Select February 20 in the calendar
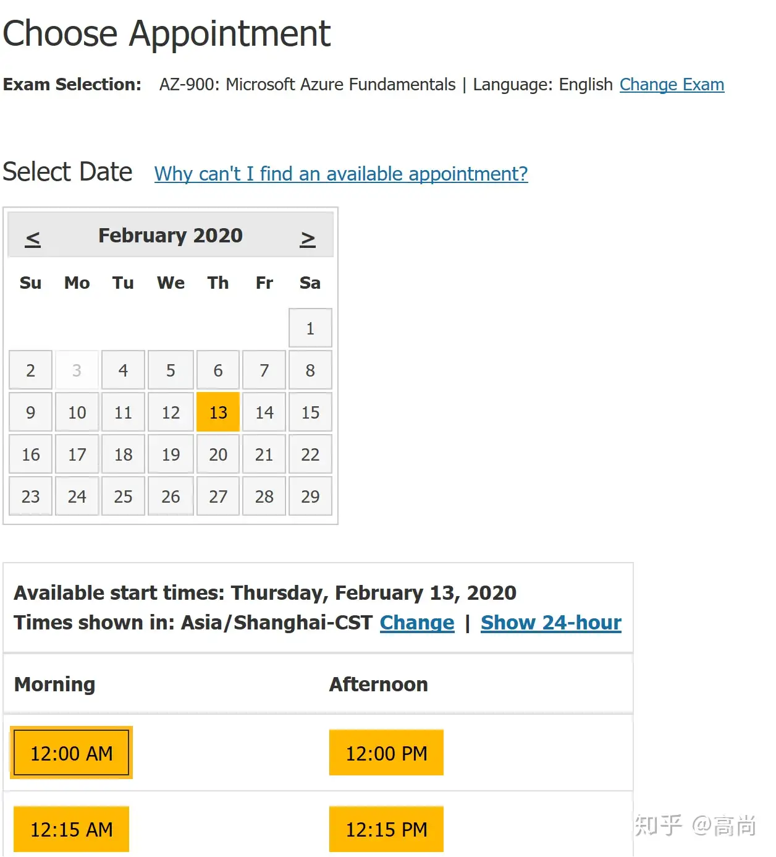This screenshot has width=776, height=857. click(x=218, y=454)
